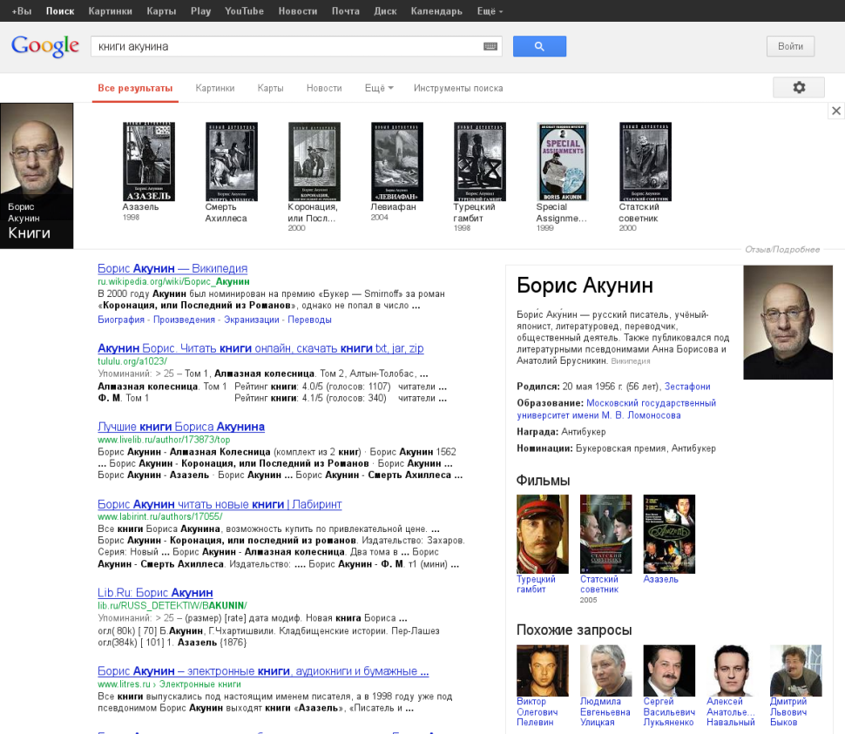Open YouTube from the top bar
The image size is (845, 734).
[x=244, y=10]
